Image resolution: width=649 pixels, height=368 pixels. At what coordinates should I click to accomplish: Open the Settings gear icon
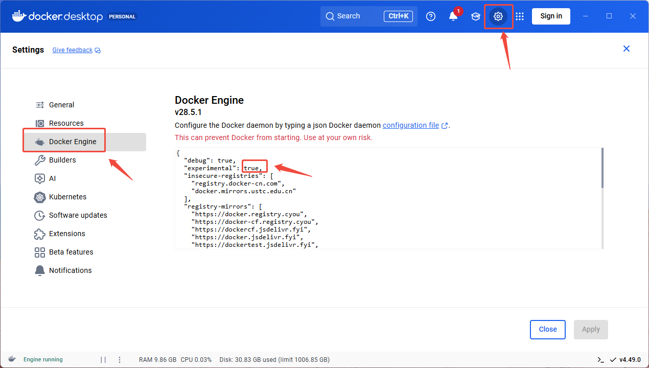(498, 16)
